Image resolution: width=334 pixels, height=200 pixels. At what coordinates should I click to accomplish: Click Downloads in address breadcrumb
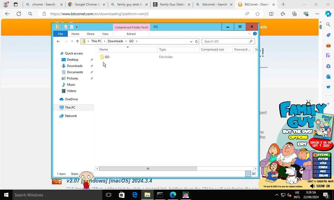[x=115, y=41]
